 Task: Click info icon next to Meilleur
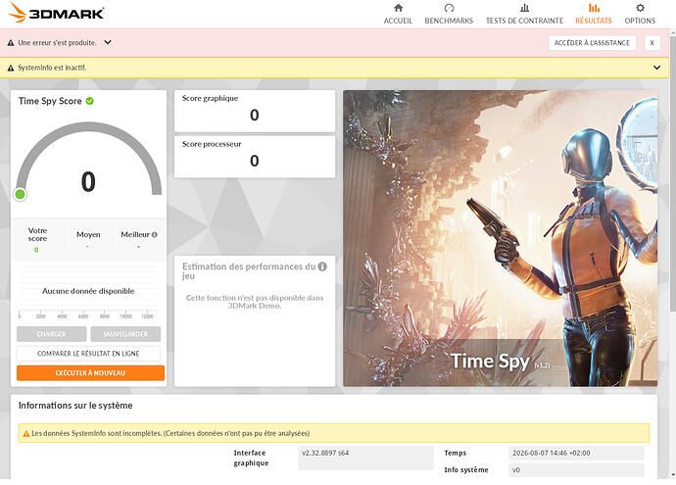[x=155, y=234]
